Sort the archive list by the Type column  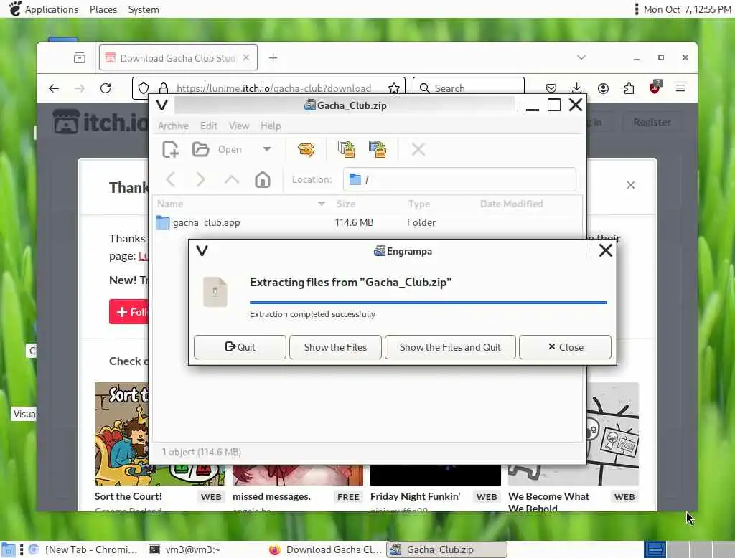point(418,204)
